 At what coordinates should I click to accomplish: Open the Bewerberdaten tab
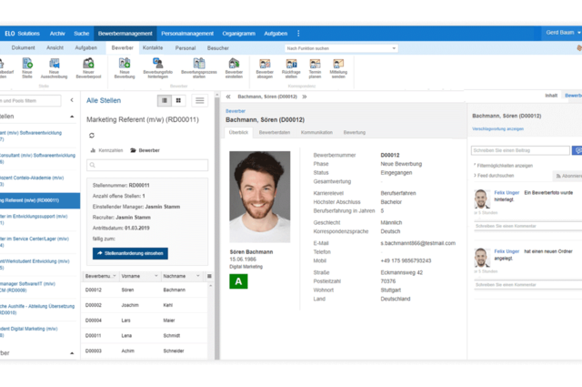point(275,132)
